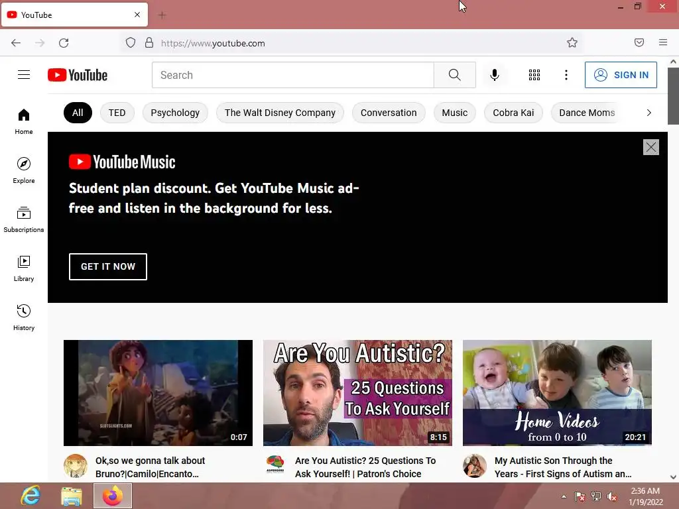
Task: Click the YouTube logo
Action: 78,75
